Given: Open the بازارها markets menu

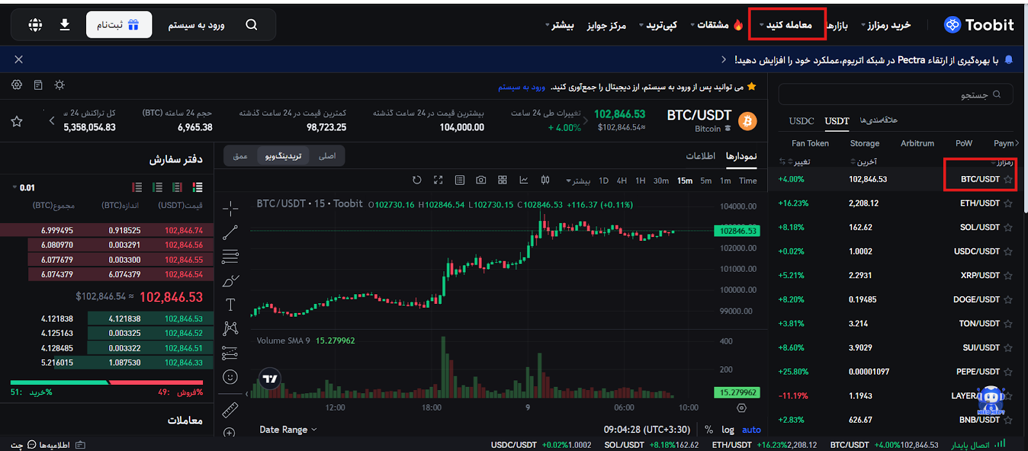Looking at the screenshot, I should tap(837, 25).
